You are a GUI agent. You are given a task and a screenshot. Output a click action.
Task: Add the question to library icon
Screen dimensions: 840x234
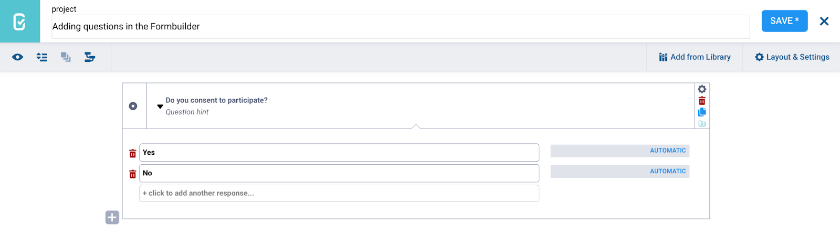pyautogui.click(x=702, y=124)
